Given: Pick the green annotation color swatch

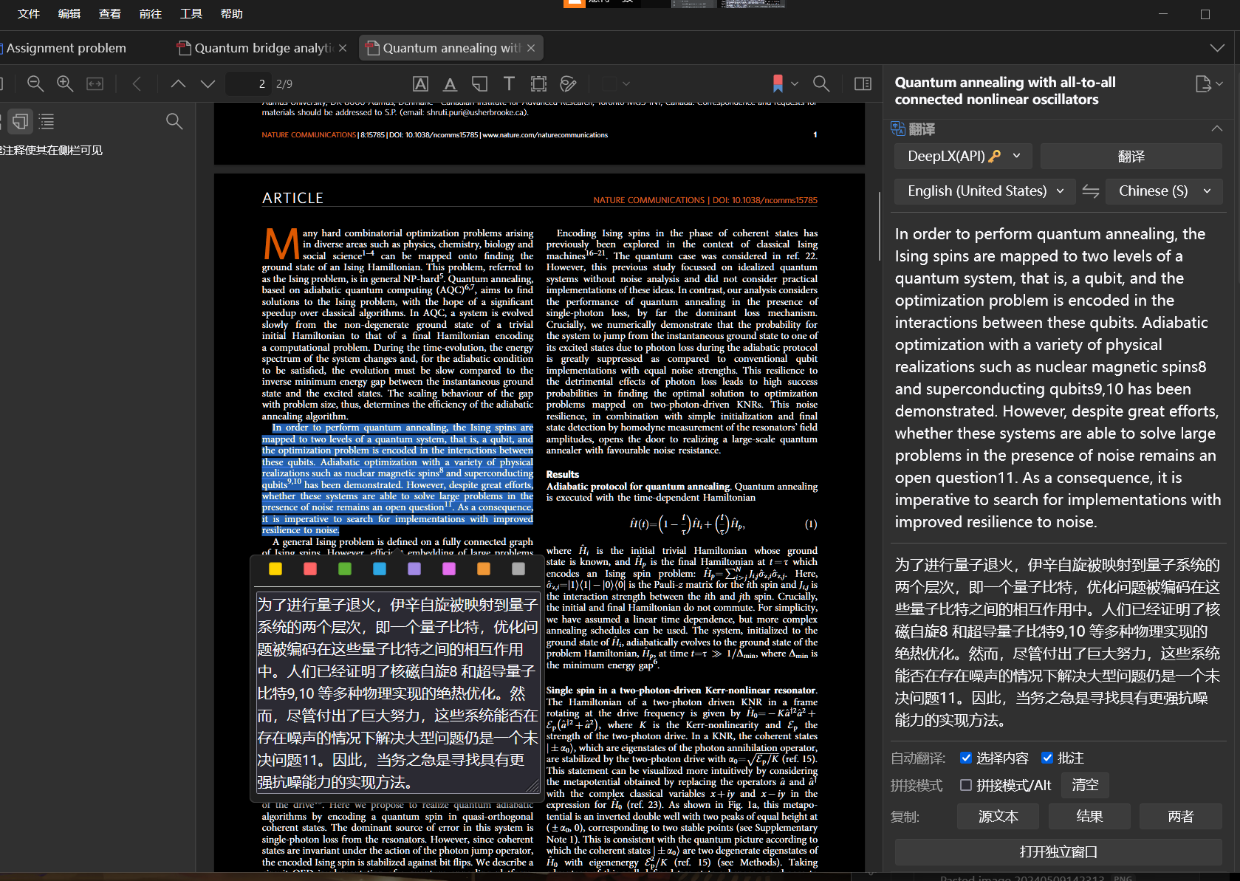Looking at the screenshot, I should 345,569.
